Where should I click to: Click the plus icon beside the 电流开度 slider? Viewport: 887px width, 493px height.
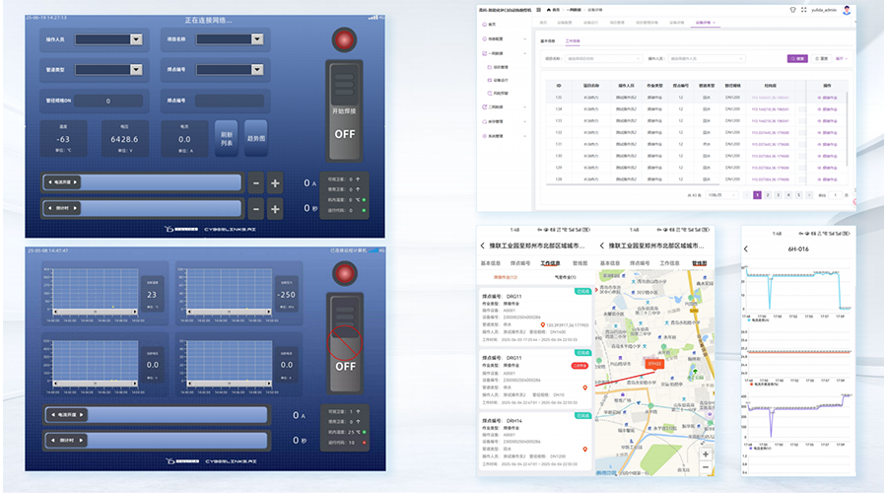tap(275, 183)
